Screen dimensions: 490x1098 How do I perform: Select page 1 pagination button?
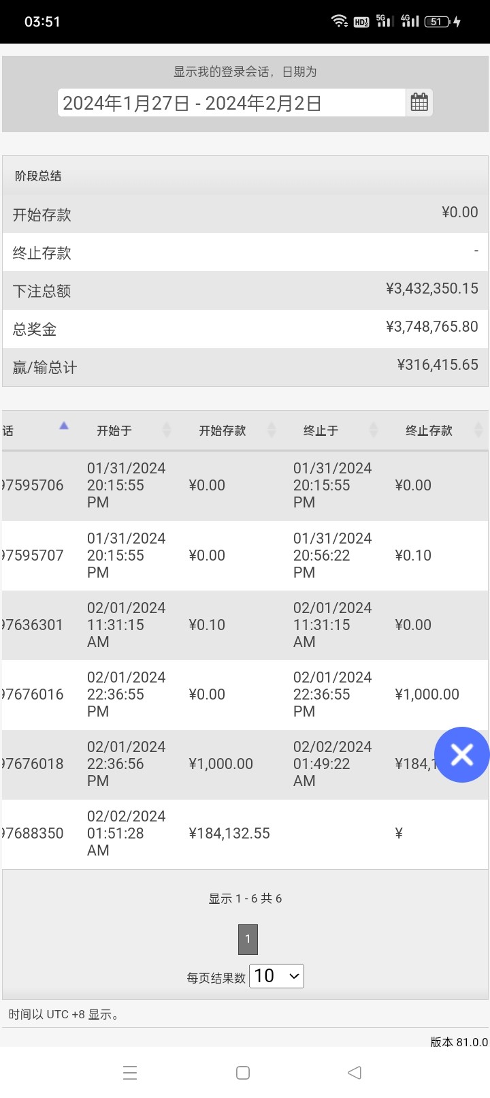[248, 939]
